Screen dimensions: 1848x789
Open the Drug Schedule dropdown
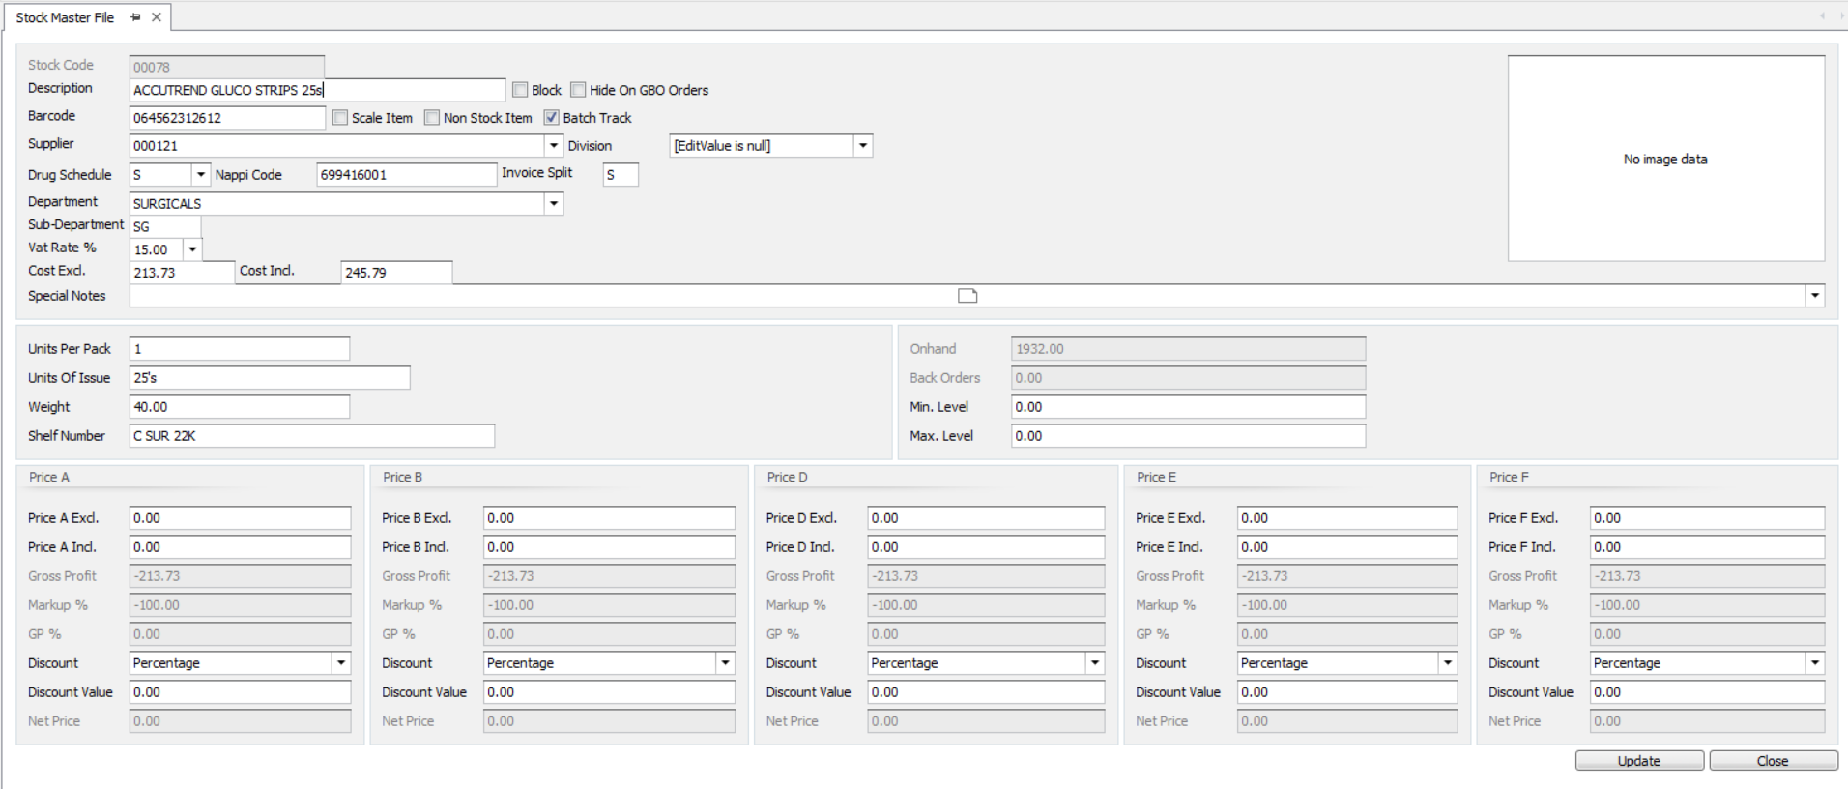pos(201,175)
